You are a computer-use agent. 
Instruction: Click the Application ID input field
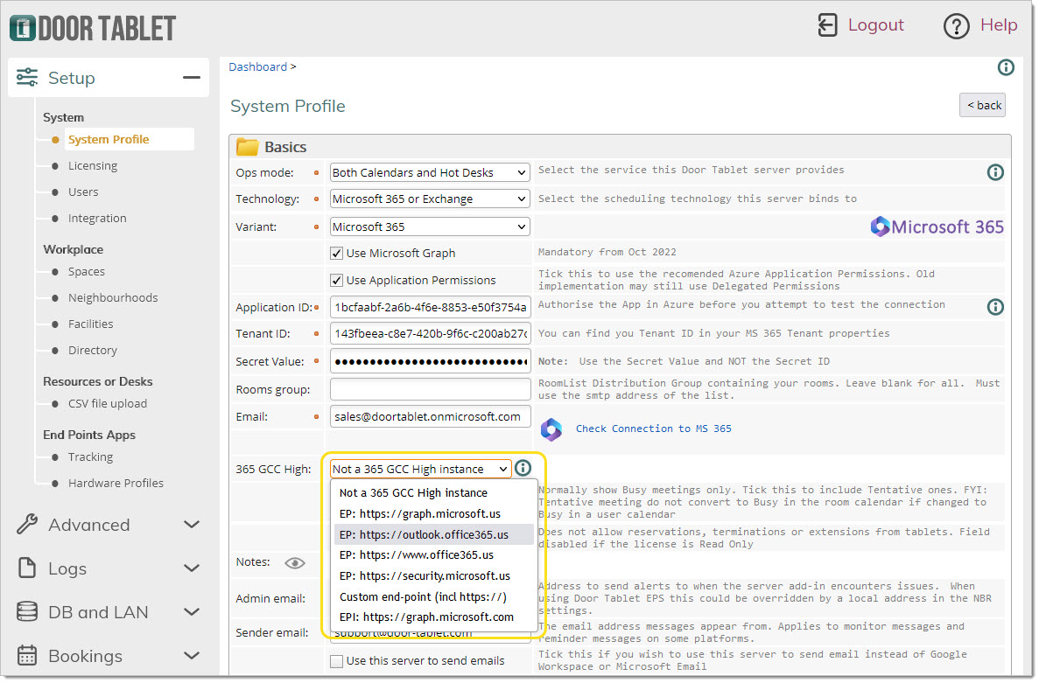430,307
